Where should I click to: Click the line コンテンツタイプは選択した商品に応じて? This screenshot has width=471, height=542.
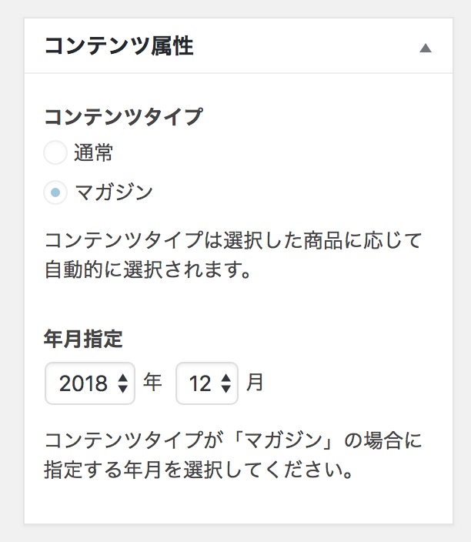(233, 239)
